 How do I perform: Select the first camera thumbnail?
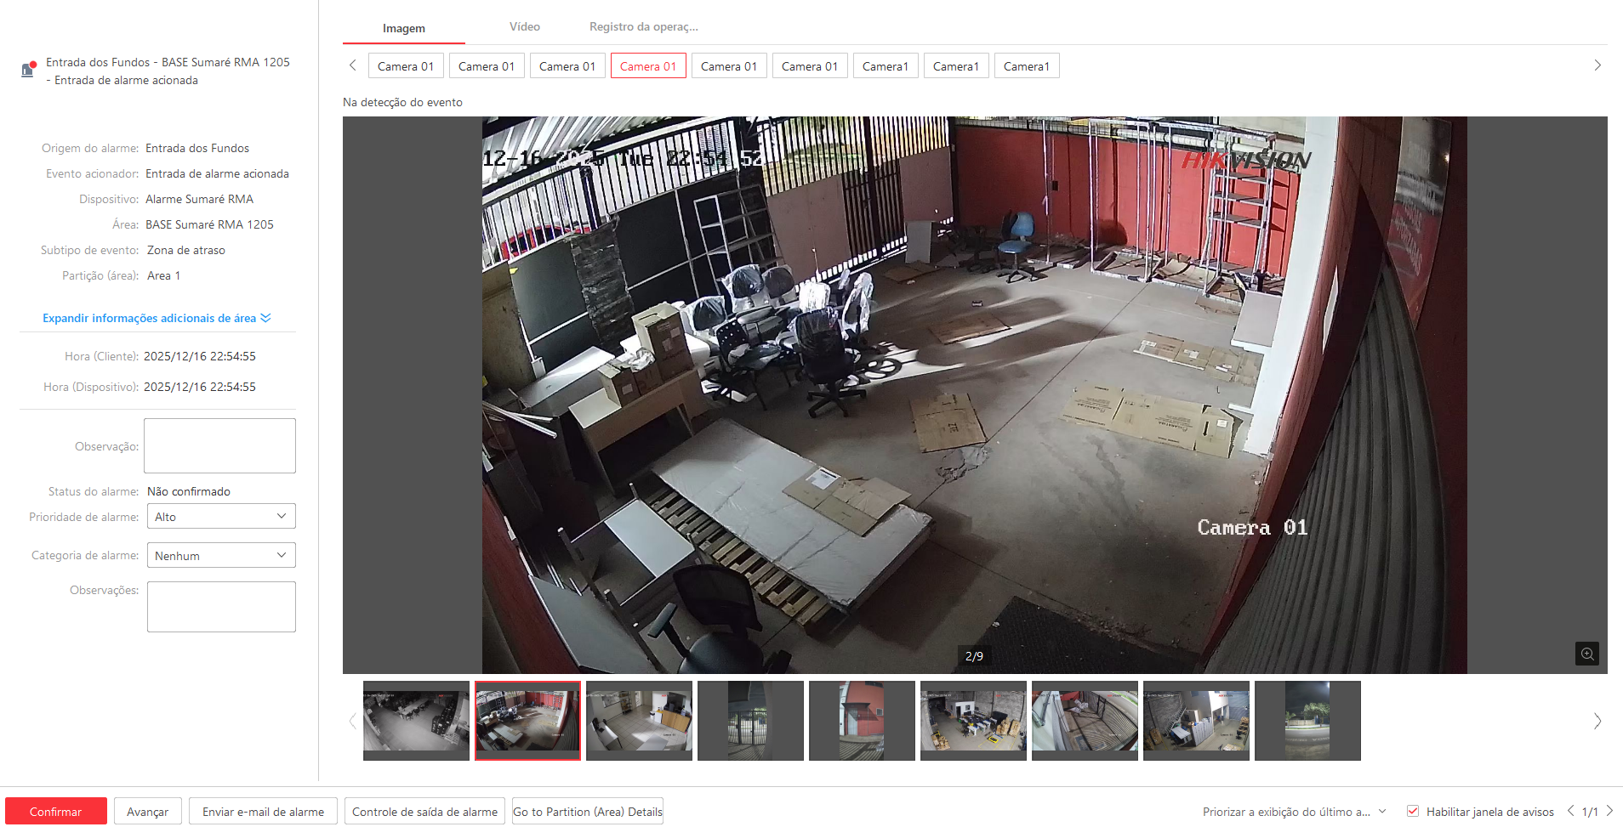pos(416,720)
